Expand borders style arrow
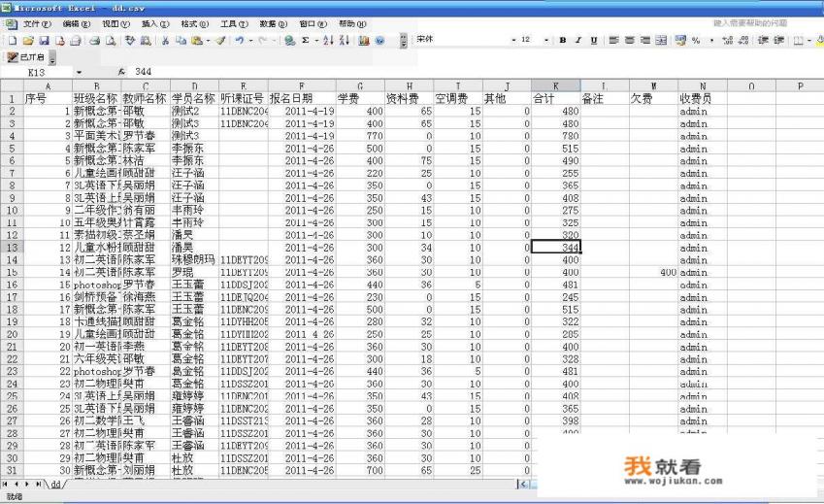This screenshot has height=504, width=824. 808,40
